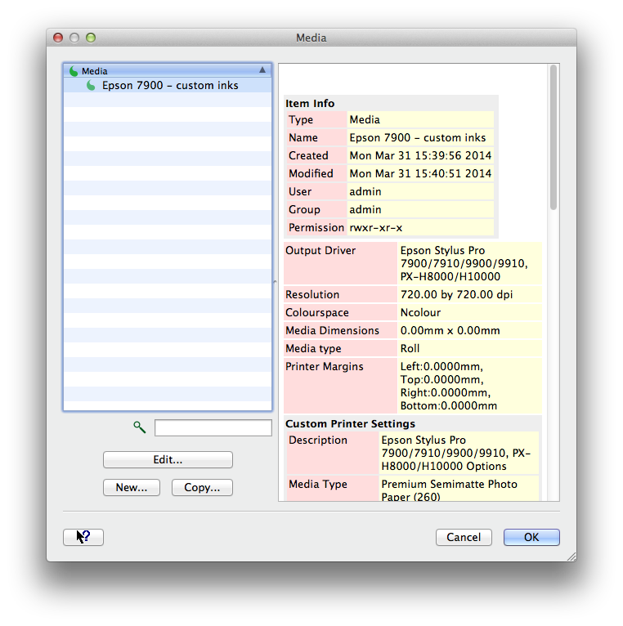The width and height of the screenshot is (623, 626).
Task: Click the green zoom window button
Action: [x=91, y=38]
